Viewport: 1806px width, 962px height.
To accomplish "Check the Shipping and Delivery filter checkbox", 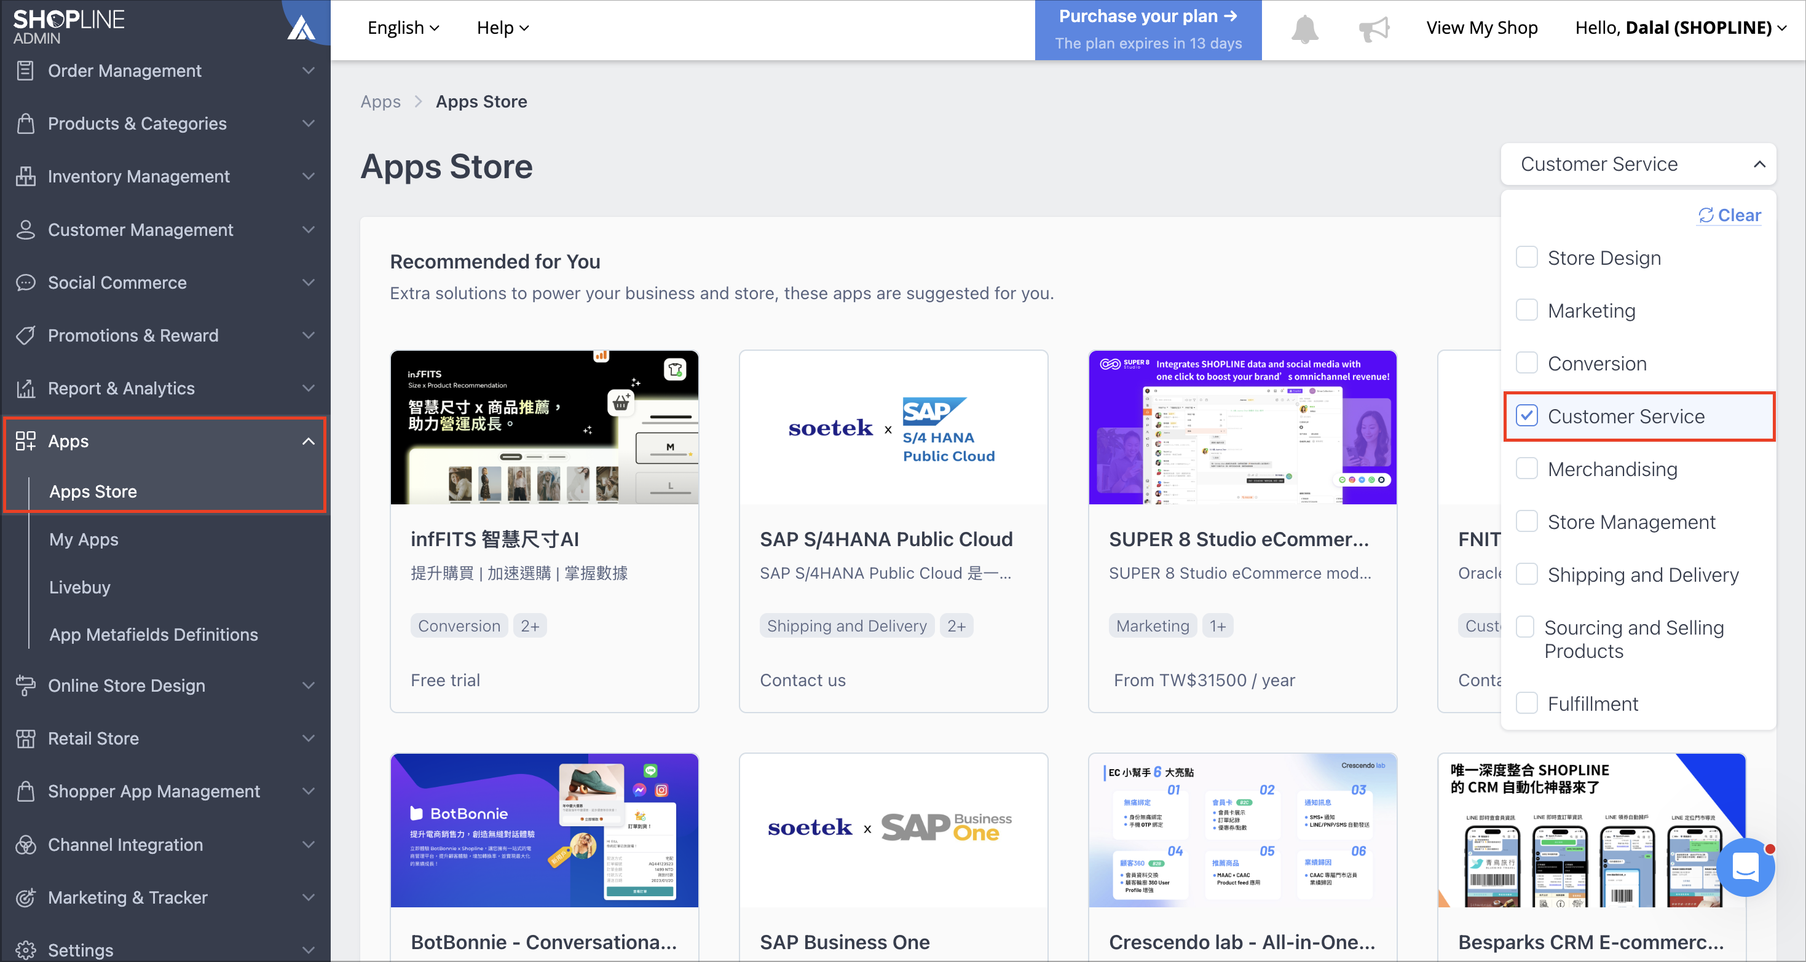I will (x=1526, y=574).
